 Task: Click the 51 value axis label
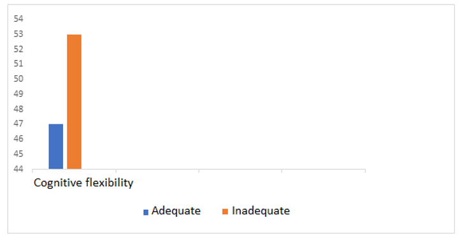pos(18,64)
